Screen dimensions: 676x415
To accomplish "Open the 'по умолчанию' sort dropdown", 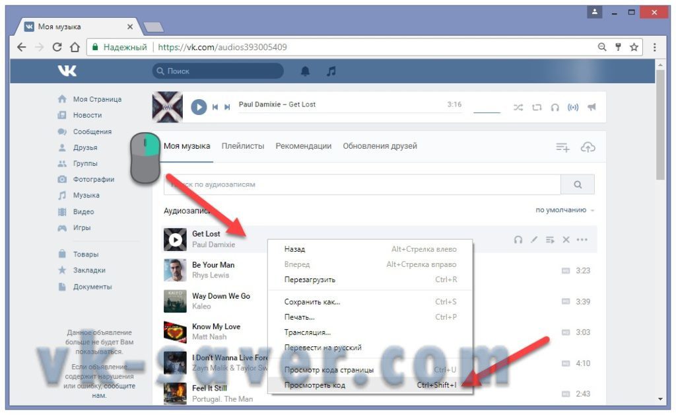I will [565, 210].
